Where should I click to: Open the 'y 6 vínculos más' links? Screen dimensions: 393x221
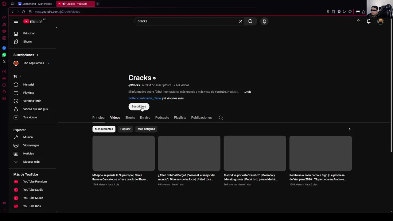coord(173,98)
